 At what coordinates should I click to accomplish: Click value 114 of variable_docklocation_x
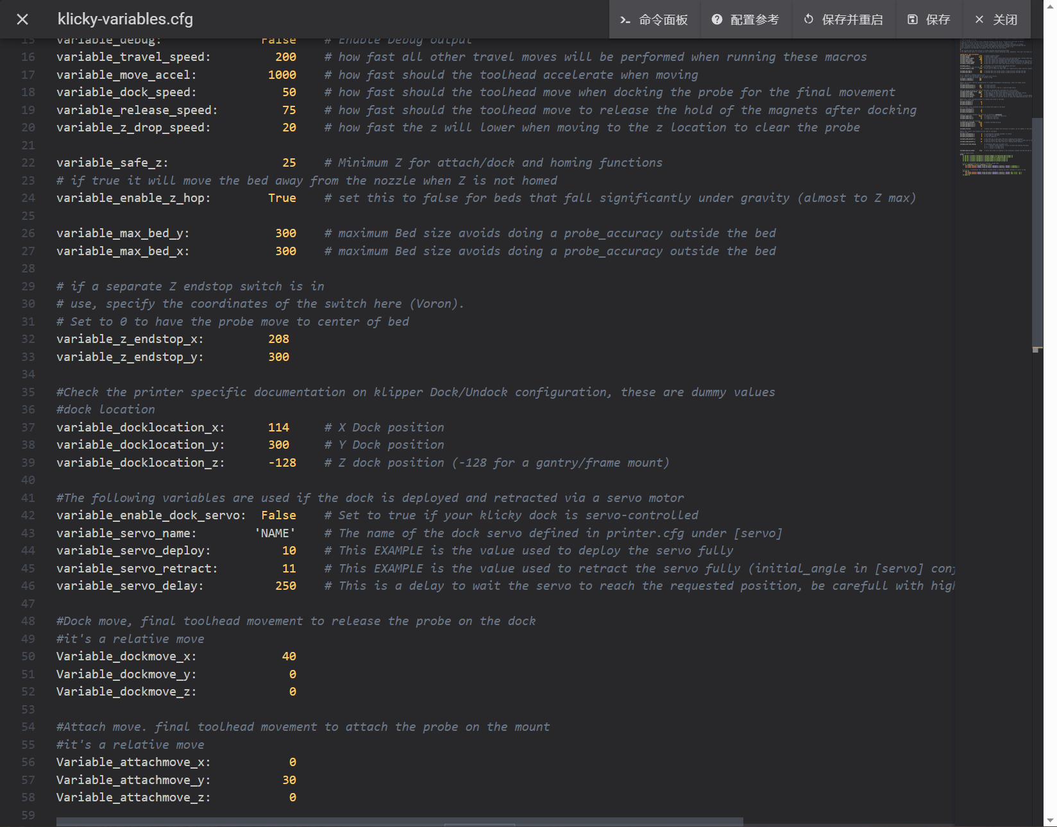279,428
